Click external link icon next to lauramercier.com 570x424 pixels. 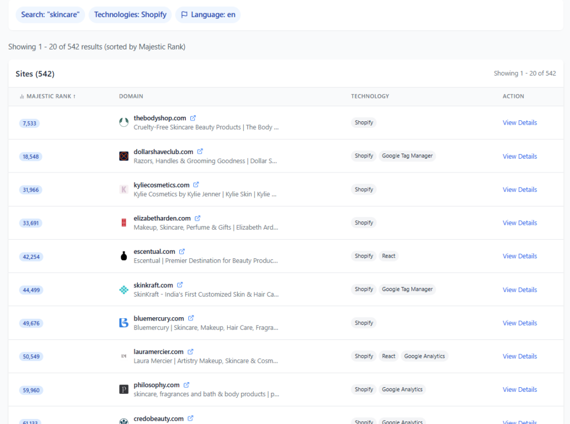pos(190,352)
